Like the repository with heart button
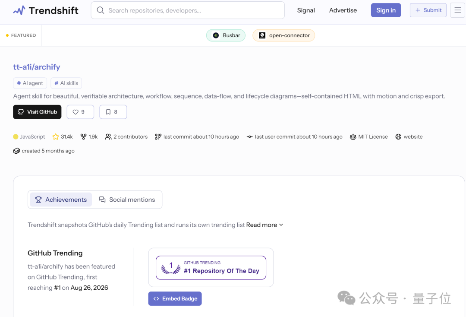 coord(80,112)
